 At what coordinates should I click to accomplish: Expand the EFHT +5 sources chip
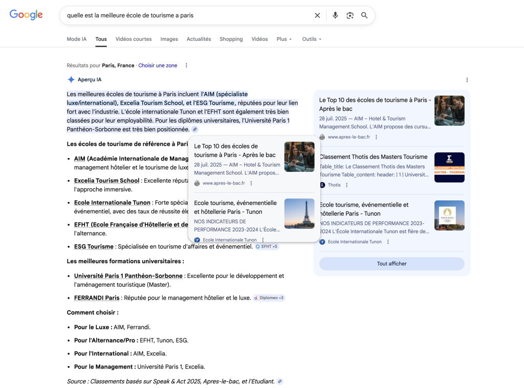coord(267,246)
